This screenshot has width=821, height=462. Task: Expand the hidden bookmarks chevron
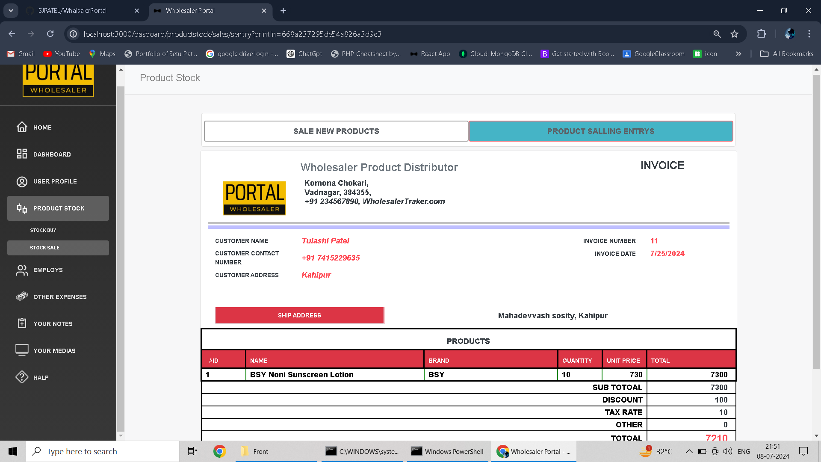pos(738,54)
